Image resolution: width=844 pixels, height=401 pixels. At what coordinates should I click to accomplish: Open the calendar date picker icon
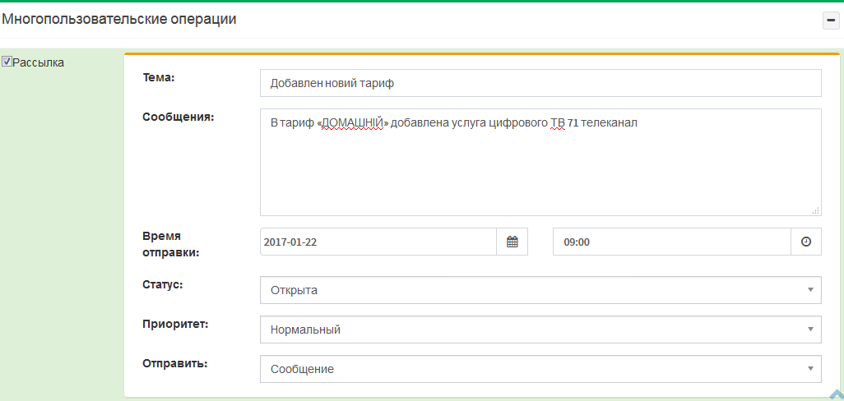click(512, 242)
